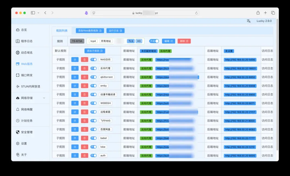Toggle the main rule 开启 switch

[154, 41]
